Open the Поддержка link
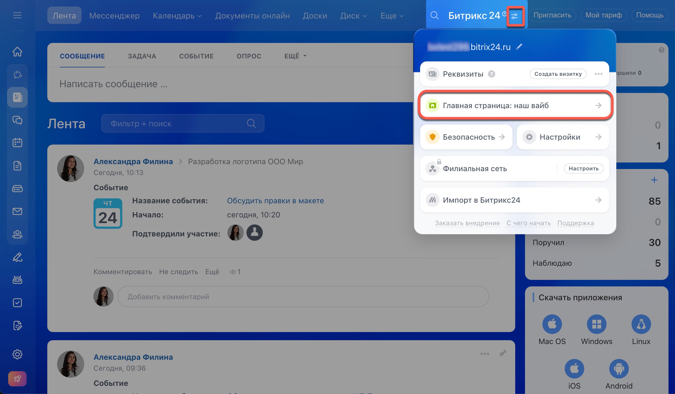This screenshot has height=394, width=675. click(576, 223)
